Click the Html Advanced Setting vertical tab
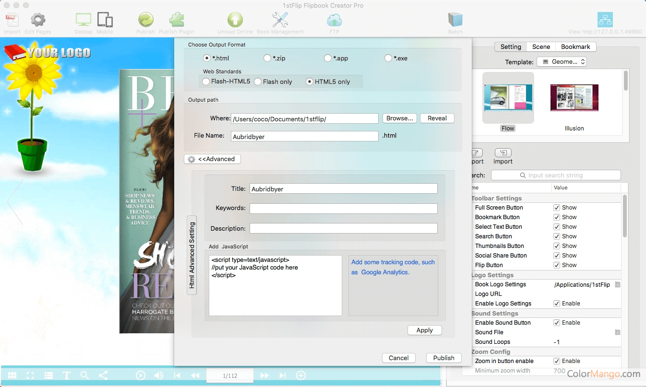 coord(192,255)
